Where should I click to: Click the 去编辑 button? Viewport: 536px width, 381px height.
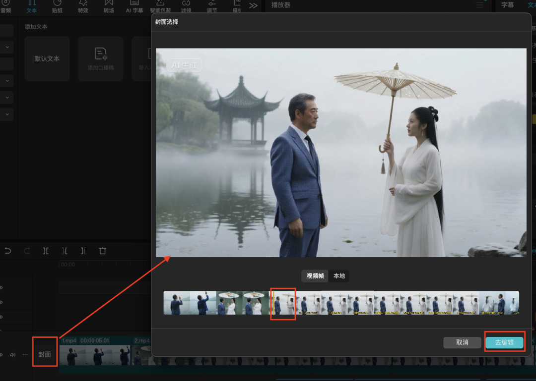click(504, 343)
